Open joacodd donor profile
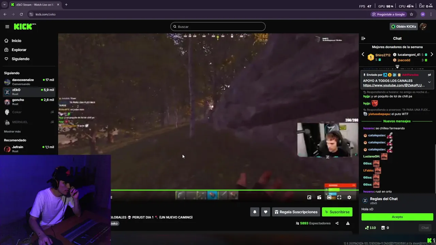 (404, 60)
